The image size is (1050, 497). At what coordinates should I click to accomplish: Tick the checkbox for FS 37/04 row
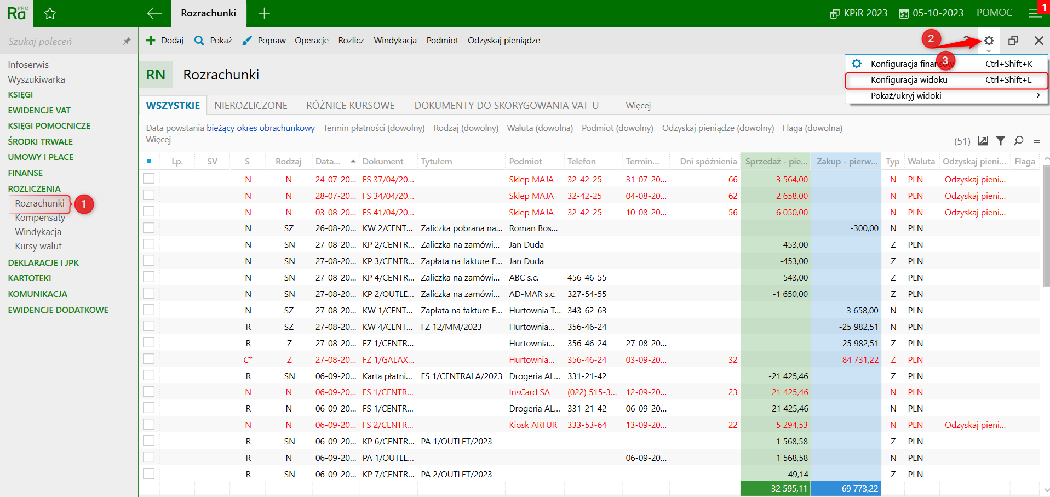[148, 179]
